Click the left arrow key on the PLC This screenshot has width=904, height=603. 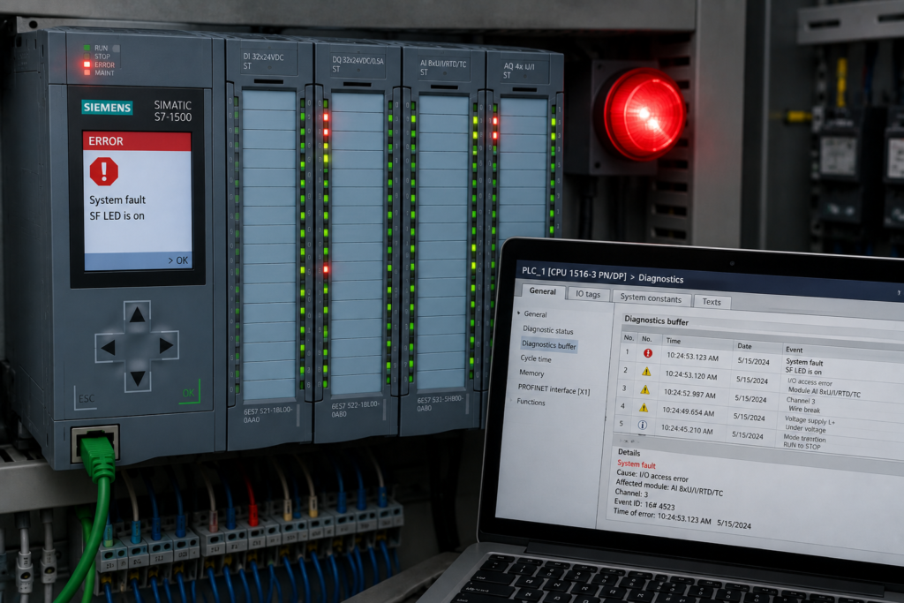click(109, 347)
